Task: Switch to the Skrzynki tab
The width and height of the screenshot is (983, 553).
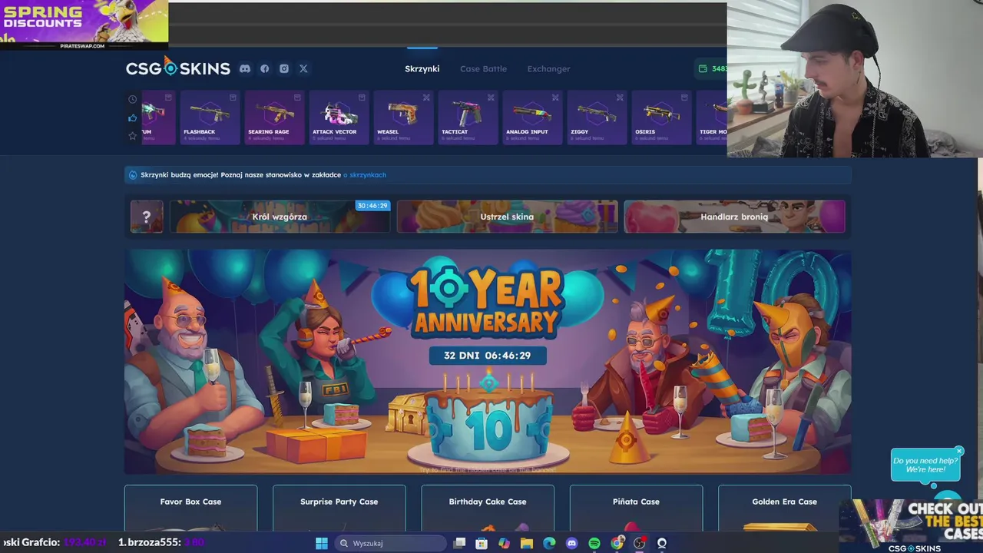Action: 422,68
